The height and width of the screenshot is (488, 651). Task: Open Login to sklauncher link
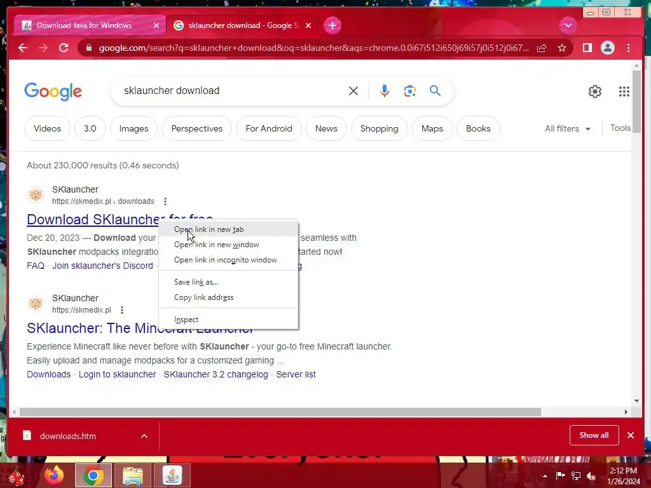point(117,374)
